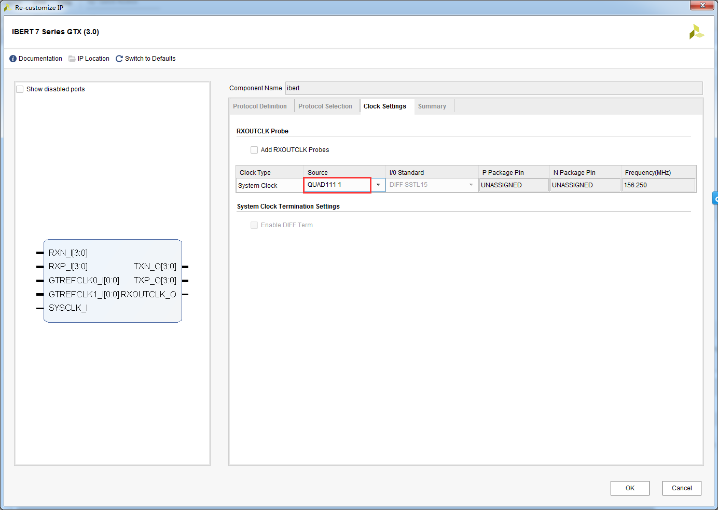Screen dimensions: 718x510
Task: Click System Clock Termination Settings heading
Action: 288,206
